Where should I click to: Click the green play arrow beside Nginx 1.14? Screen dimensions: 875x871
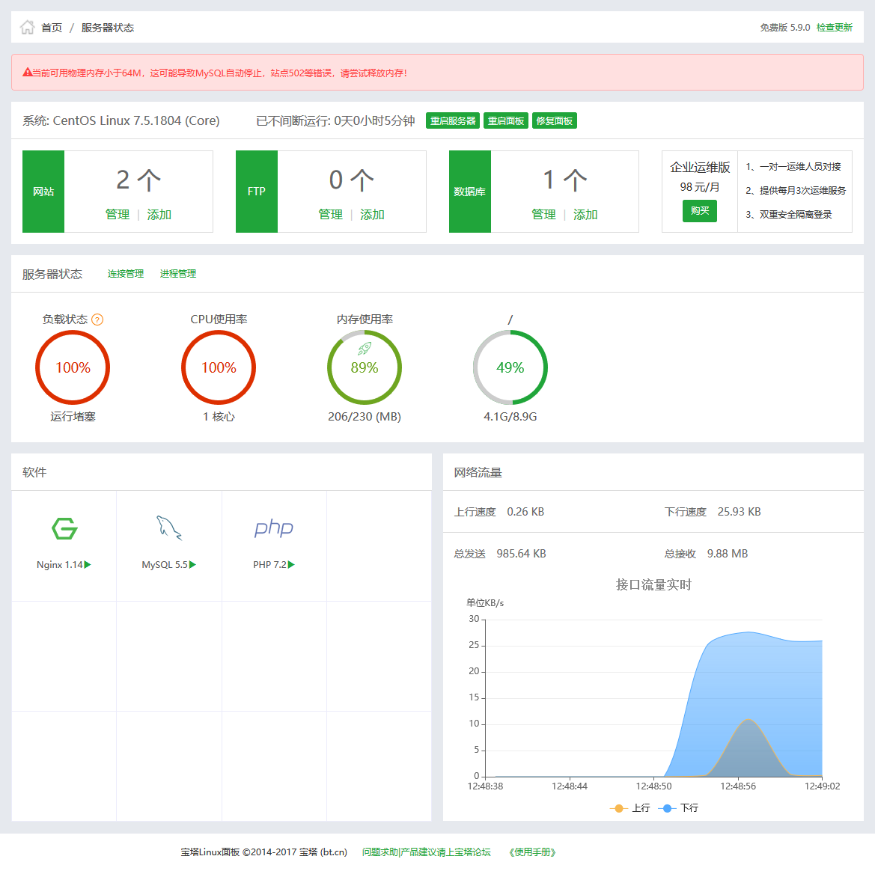88,565
